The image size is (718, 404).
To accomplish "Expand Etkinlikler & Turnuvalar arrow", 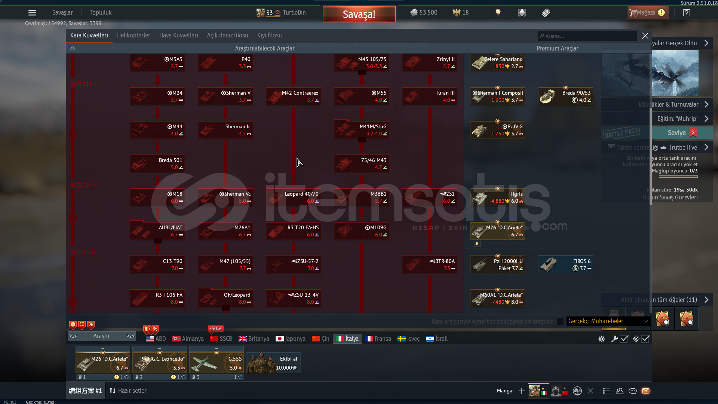I will [706, 105].
